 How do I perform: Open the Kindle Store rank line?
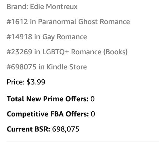point(47,67)
